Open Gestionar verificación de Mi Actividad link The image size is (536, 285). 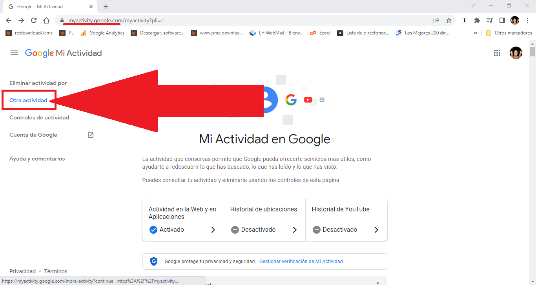coord(301,262)
